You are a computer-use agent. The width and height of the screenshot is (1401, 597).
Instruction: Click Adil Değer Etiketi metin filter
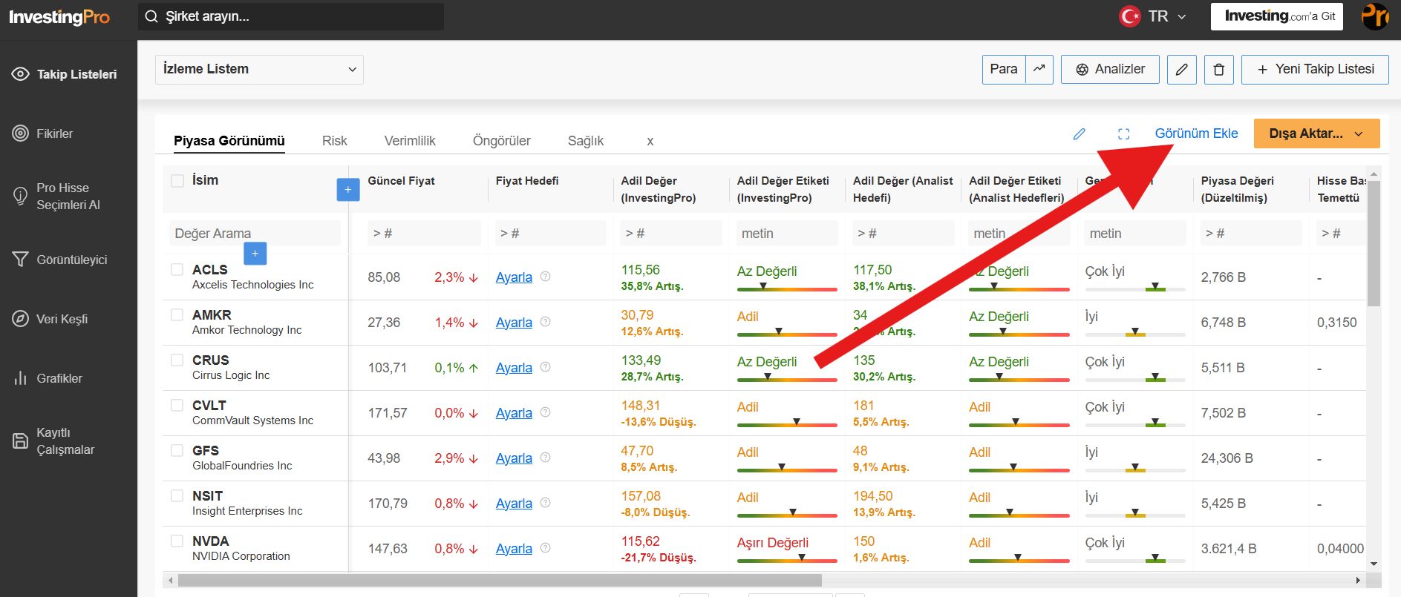pos(787,233)
